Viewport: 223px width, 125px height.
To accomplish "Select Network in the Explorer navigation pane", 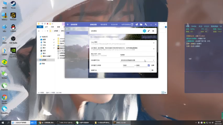I will tap(42, 64).
